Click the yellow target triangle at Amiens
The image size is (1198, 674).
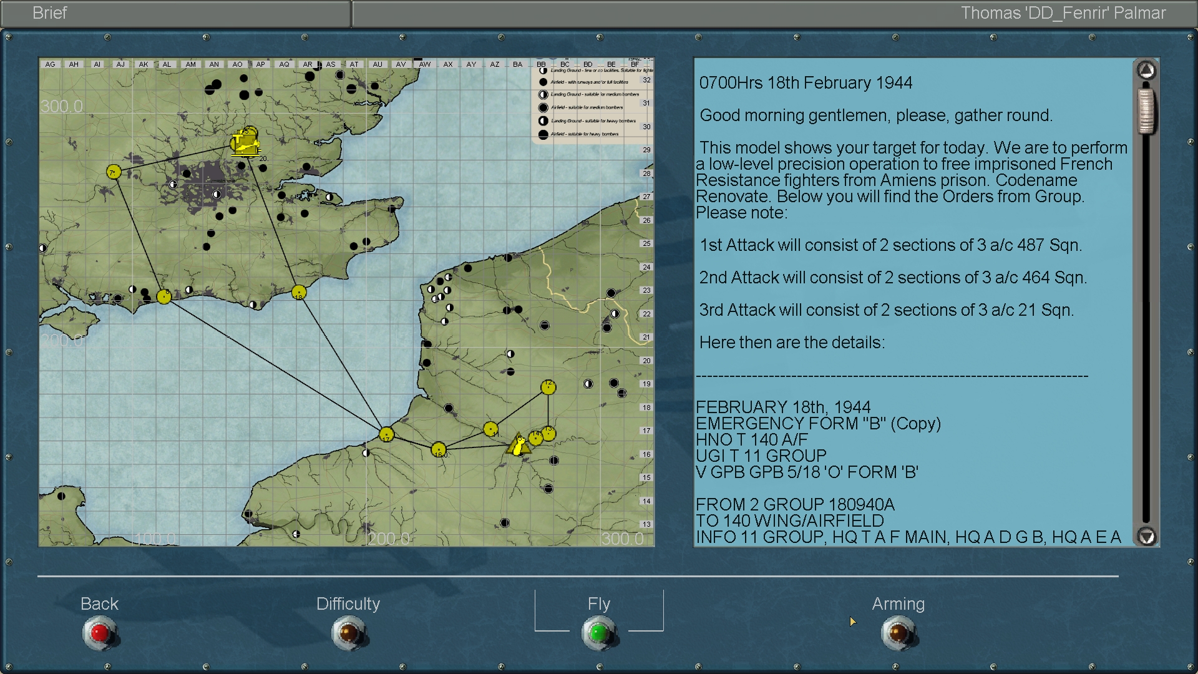point(518,444)
